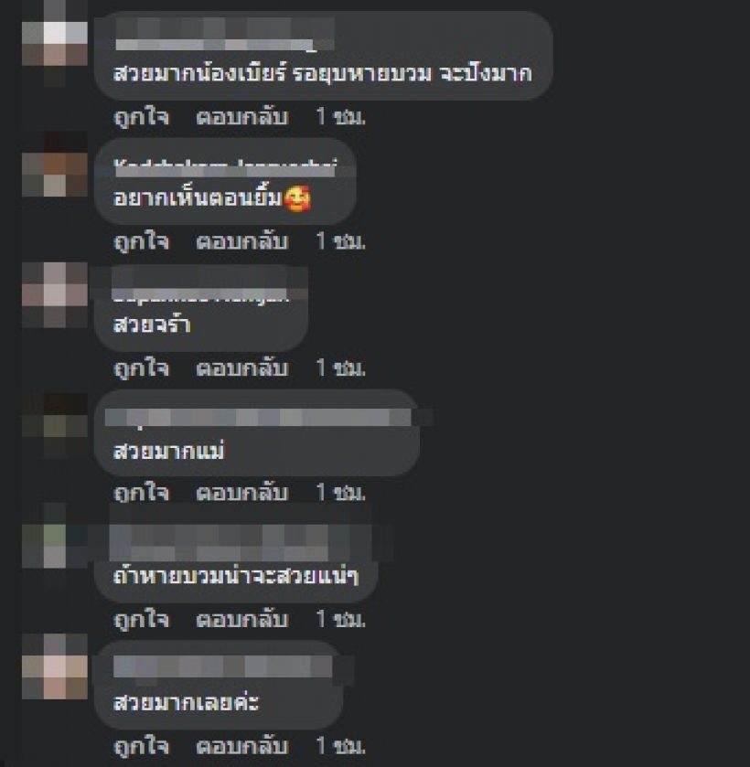The width and height of the screenshot is (750, 767).
Task: Open '1 ชม.' timestamp of 'สวยมากน้องเบียร์' comment
Action: tap(341, 117)
